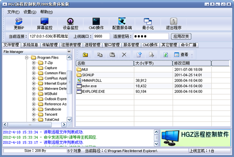Switch to the 窗口管理 tab
Image resolution: width=234 pixels, height=157 pixels.
click(112, 45)
